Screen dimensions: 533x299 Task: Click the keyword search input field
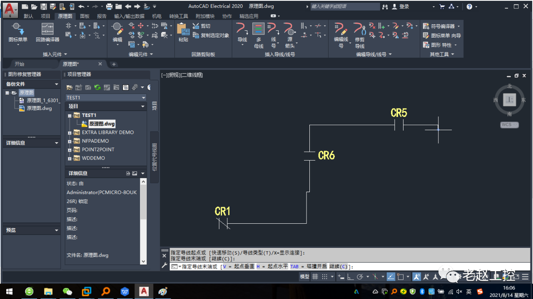tap(345, 7)
